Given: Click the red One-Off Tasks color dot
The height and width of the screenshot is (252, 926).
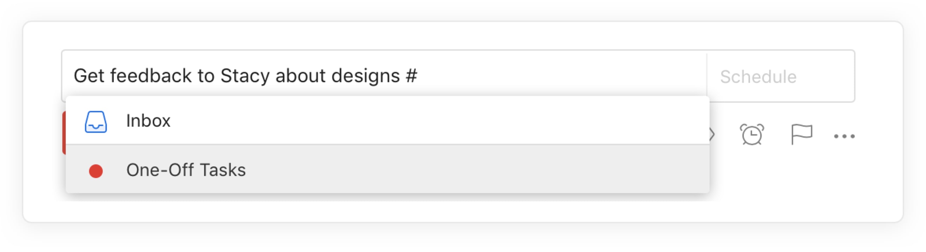Looking at the screenshot, I should (96, 170).
